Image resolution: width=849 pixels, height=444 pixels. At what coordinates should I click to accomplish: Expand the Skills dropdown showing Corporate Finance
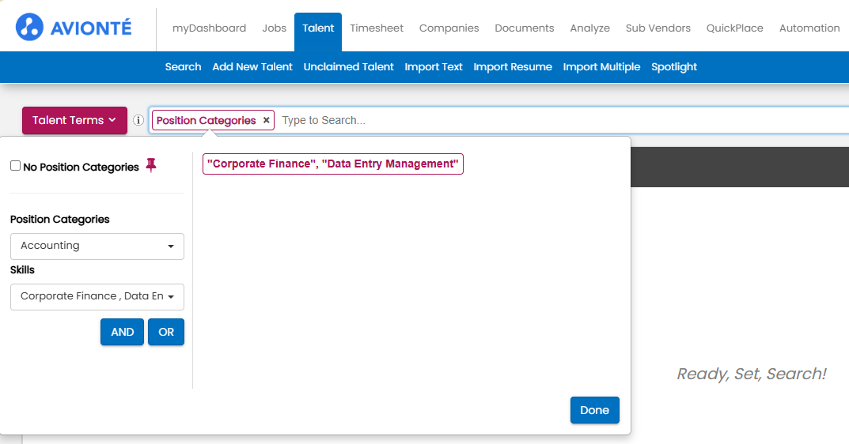coord(97,297)
